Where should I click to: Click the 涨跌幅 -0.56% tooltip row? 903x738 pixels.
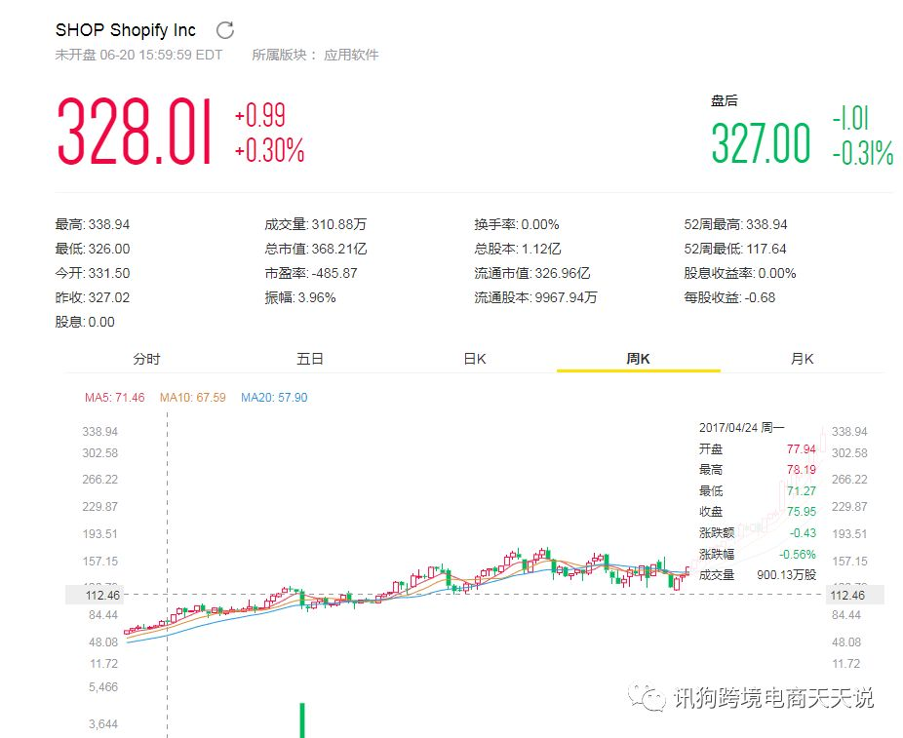(758, 554)
